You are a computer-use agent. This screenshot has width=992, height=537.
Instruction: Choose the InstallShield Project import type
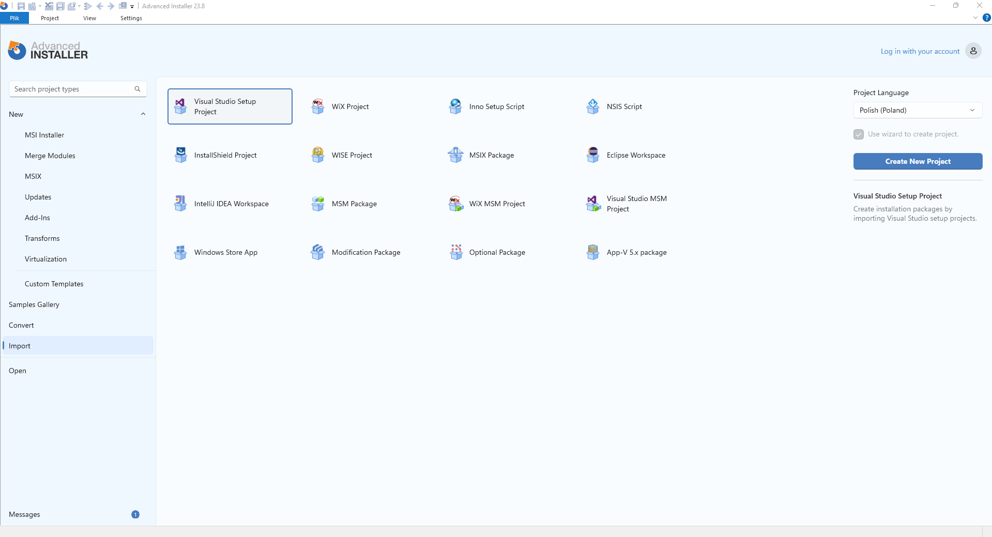215,155
